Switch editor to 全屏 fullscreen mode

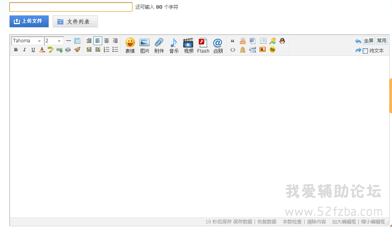click(x=369, y=40)
